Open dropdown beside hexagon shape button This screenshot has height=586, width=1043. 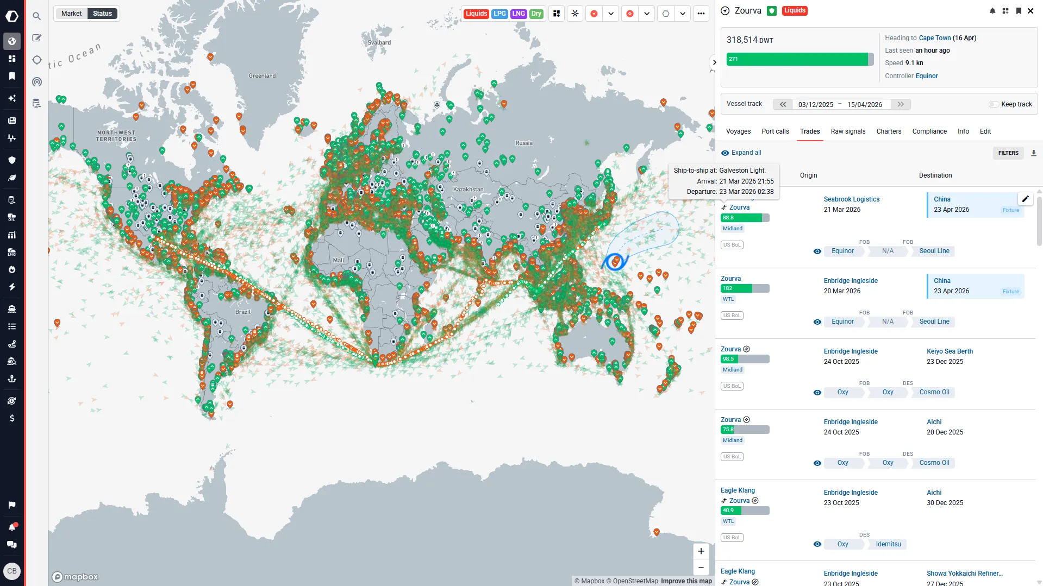[683, 14]
